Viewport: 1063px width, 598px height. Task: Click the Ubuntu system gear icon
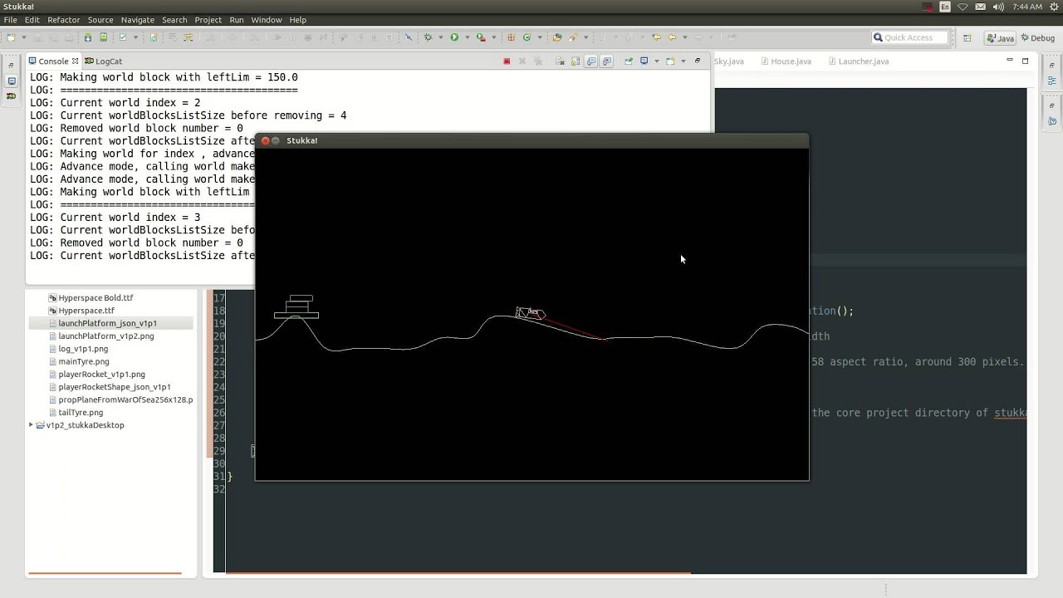[x=1053, y=7]
